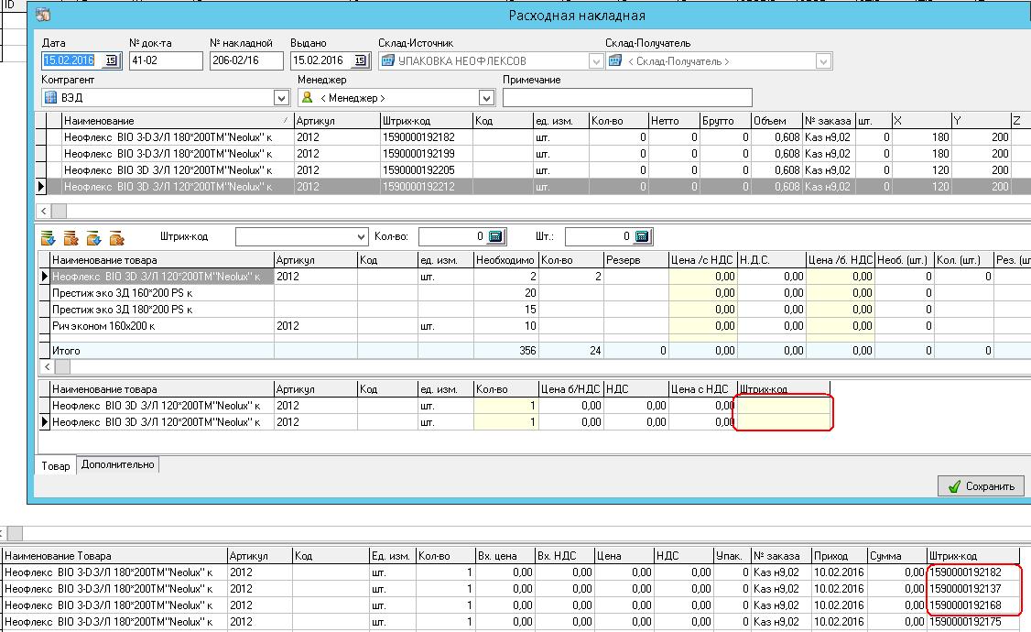Screen dimensions: 1031x632
Task: Click the left arrow of the top grid scrollbar
Action: (42, 210)
